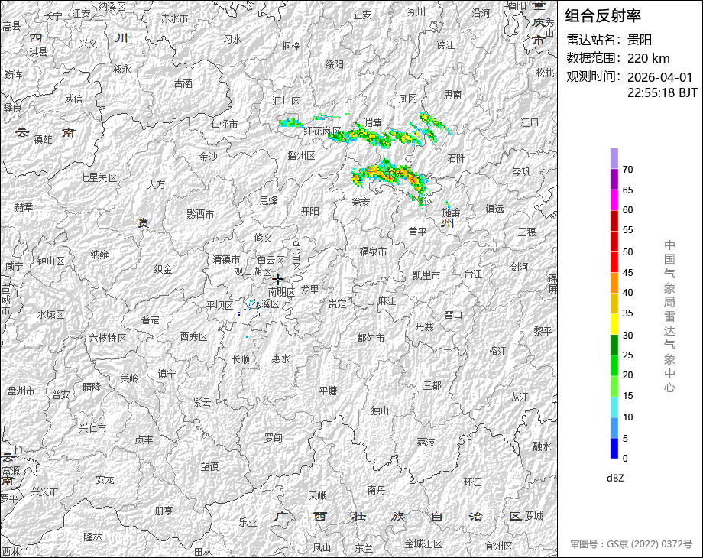Click the 荔波 map label
Screen dimensions: 703x558
coord(426,443)
